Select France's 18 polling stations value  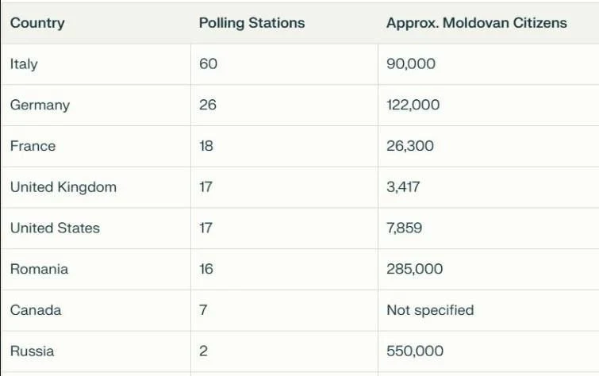pyautogui.click(x=206, y=147)
